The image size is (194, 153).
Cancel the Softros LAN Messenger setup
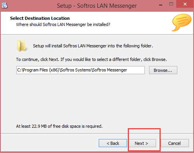[175, 143]
